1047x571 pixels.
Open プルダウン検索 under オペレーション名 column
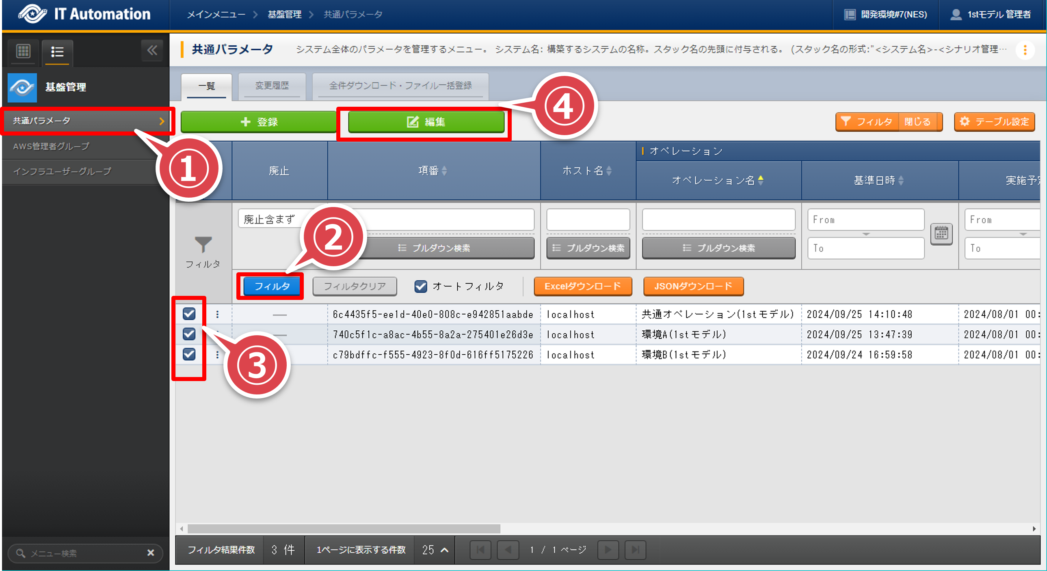(718, 248)
